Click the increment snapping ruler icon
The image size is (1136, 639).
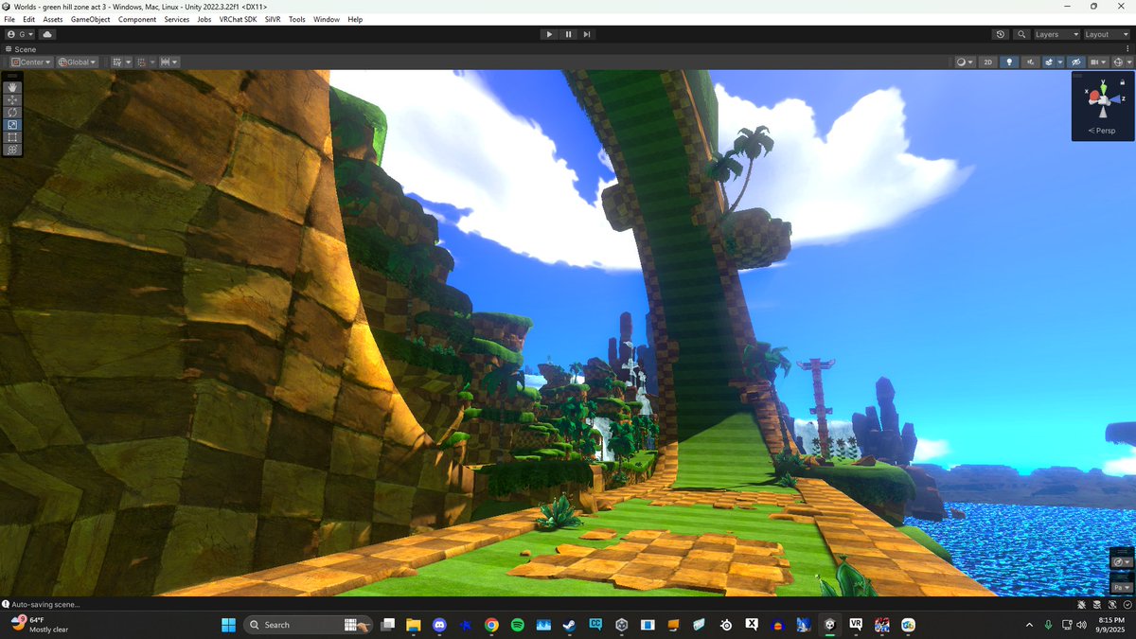(165, 62)
